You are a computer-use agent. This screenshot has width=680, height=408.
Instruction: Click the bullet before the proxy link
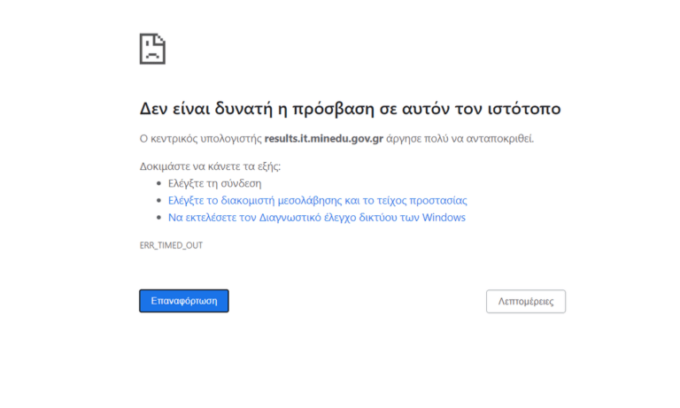(158, 201)
